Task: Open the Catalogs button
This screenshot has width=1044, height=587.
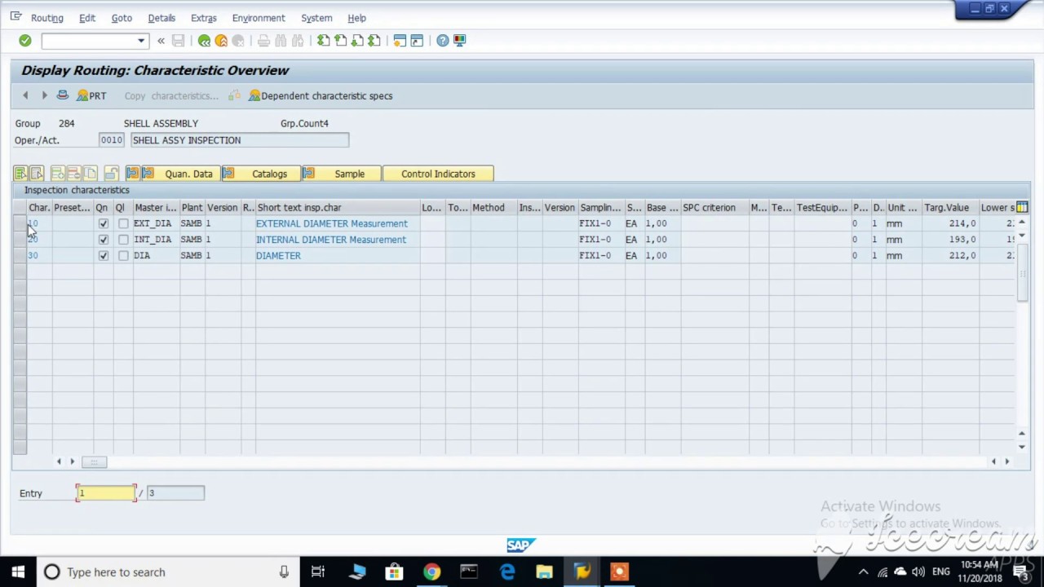Action: click(261, 174)
